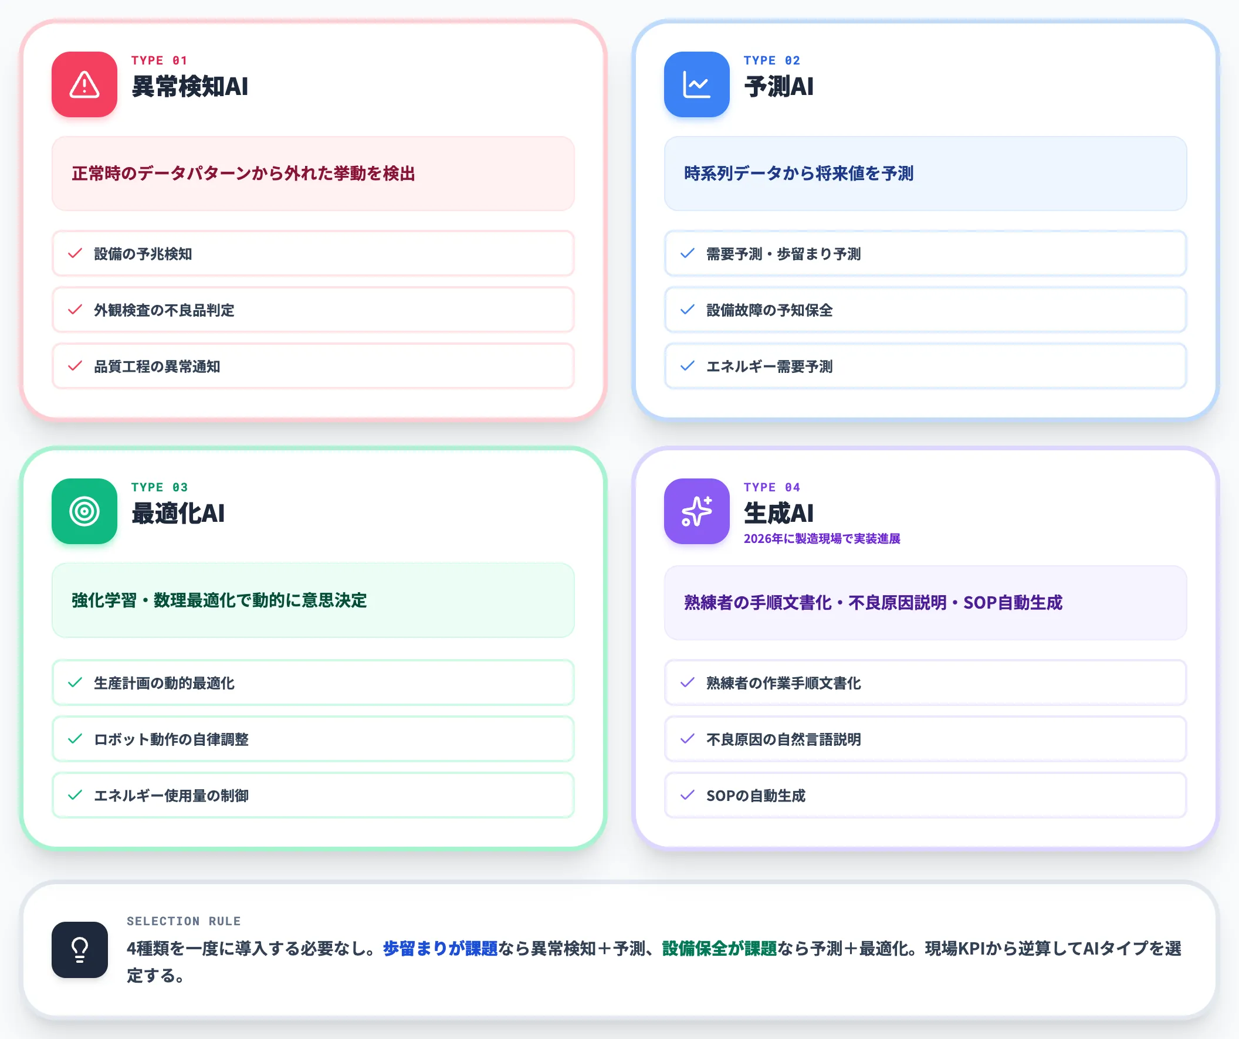Click the SOPの自動生成 text
The width and height of the screenshot is (1239, 1039).
[x=756, y=796]
